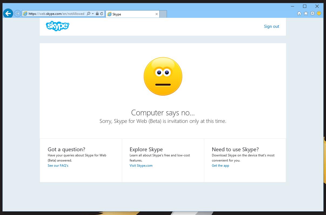Click the 'Explore Skype' heading
The image size is (326, 215).
(x=146, y=149)
